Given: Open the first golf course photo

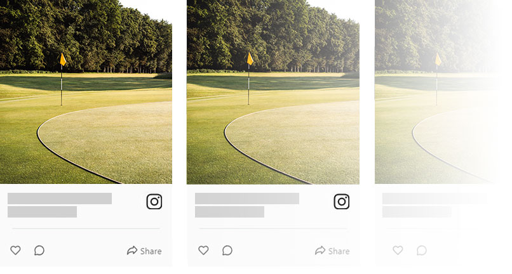Looking at the screenshot, I should coord(86,92).
